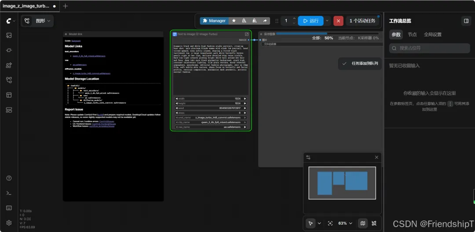This screenshot has height=232, width=475.
Task: Open the subgraph expand icon on Text to Image node
Action: [x=247, y=34]
